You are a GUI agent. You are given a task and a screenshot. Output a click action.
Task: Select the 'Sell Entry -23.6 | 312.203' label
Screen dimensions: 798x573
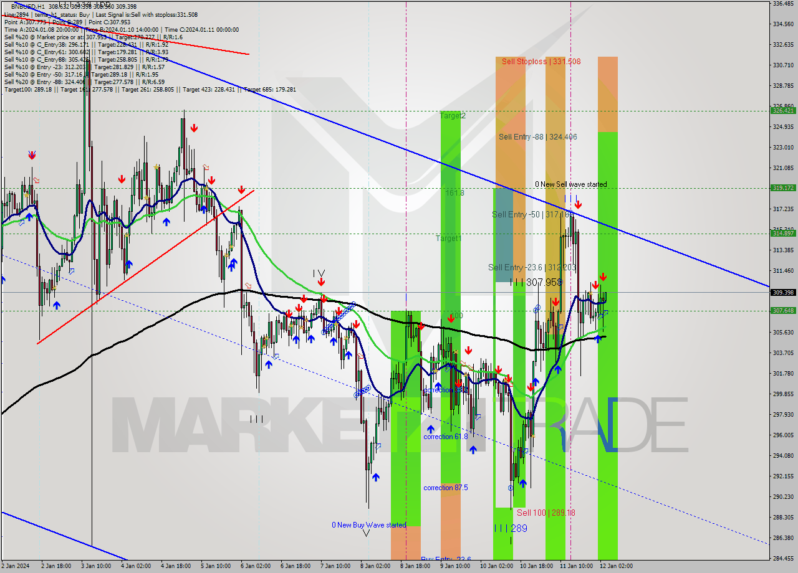coord(531,267)
